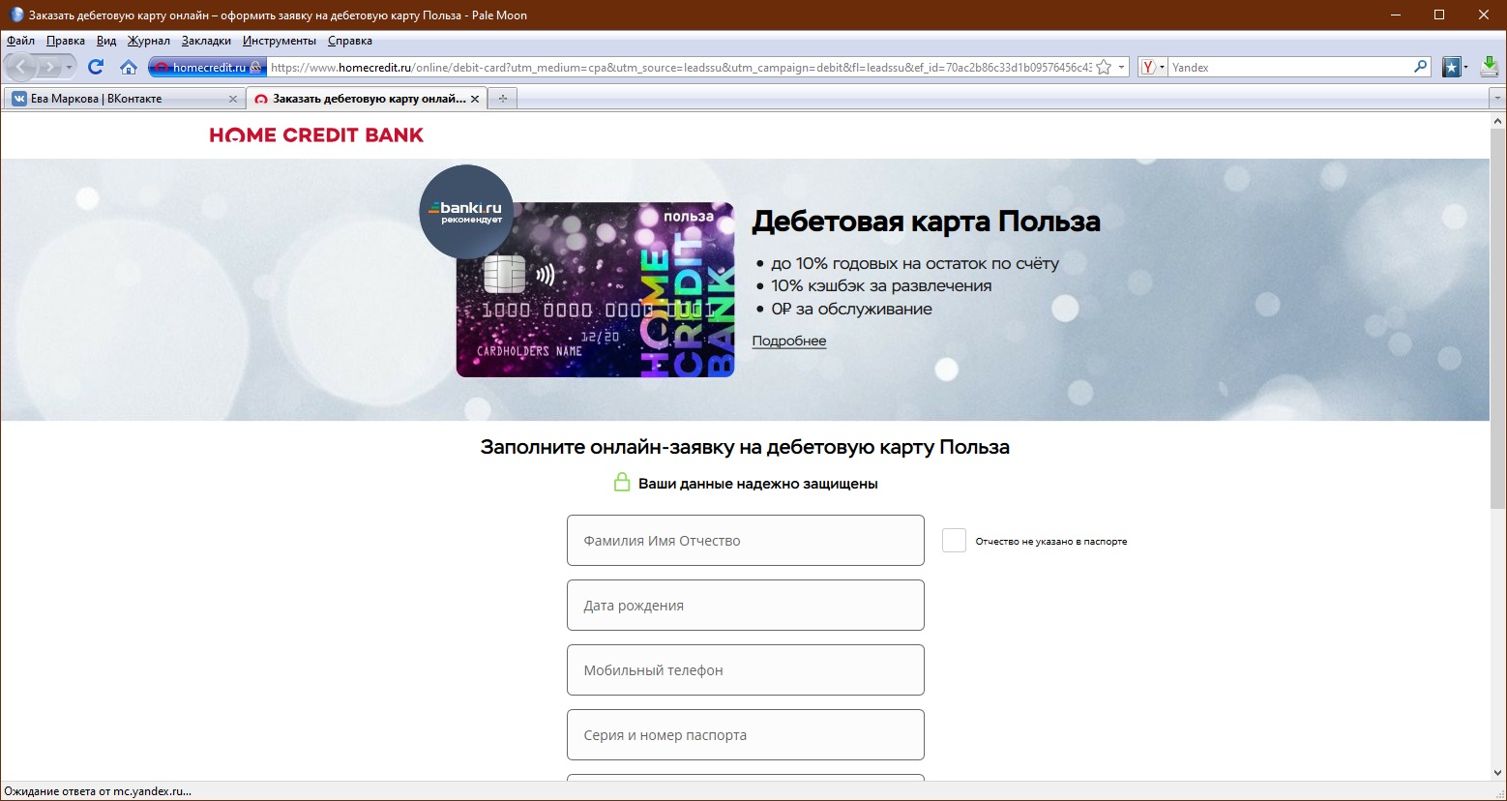Tick Отчество не указано в паспорте checkbox
The width and height of the screenshot is (1507, 801).
(x=954, y=541)
